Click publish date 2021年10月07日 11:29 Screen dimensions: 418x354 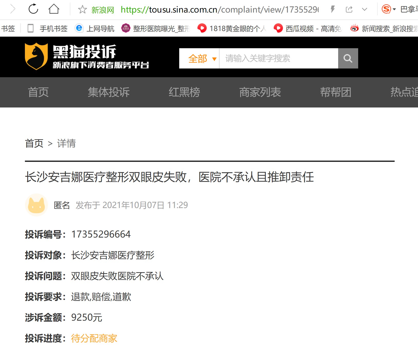pyautogui.click(x=145, y=205)
